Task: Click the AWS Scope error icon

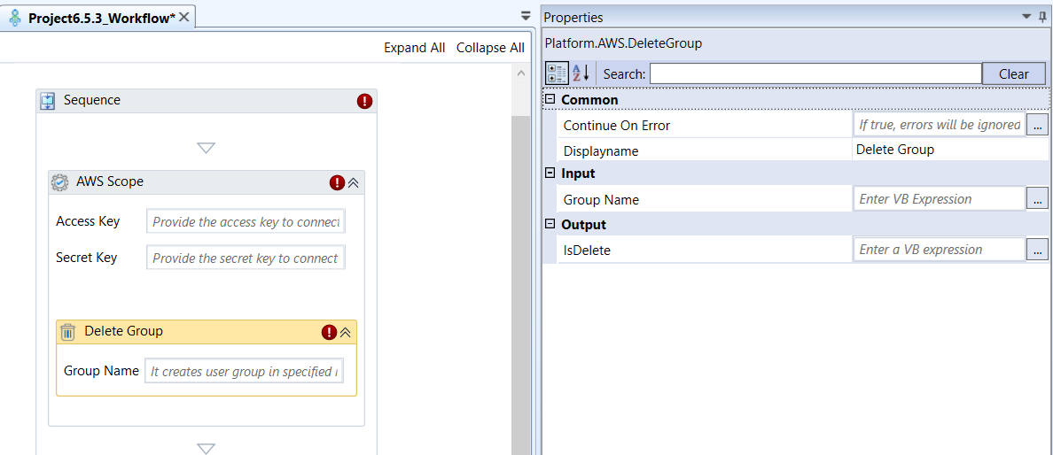Action: (x=337, y=182)
